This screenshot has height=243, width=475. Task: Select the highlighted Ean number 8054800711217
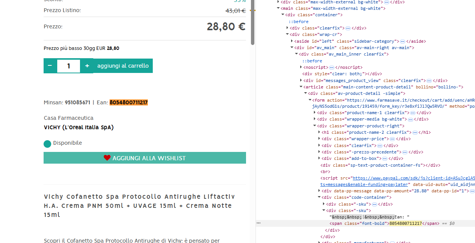[129, 102]
